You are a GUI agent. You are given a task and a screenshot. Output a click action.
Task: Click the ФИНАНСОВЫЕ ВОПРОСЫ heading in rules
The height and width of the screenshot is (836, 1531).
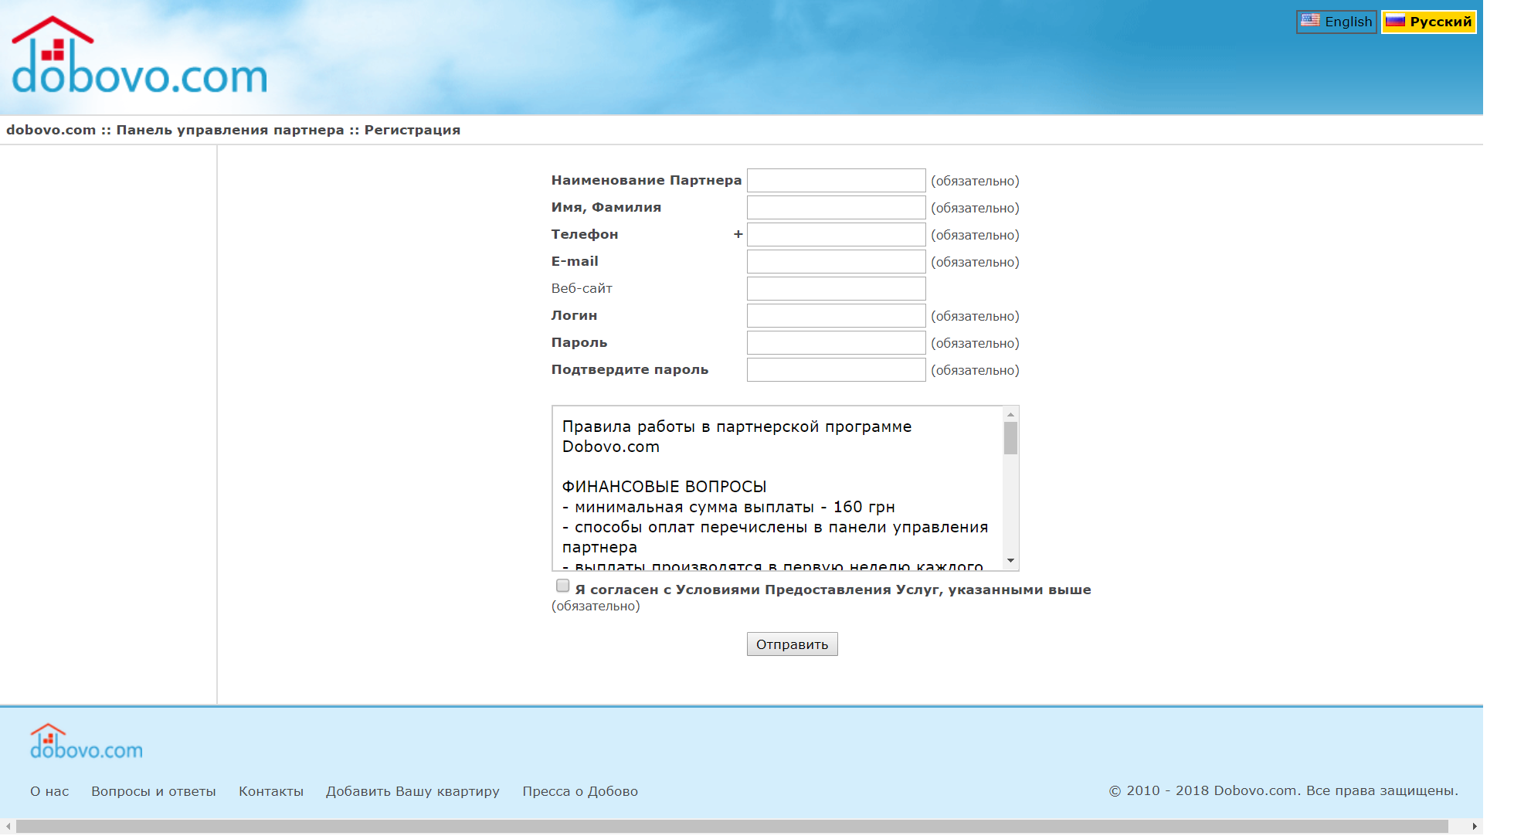point(664,487)
